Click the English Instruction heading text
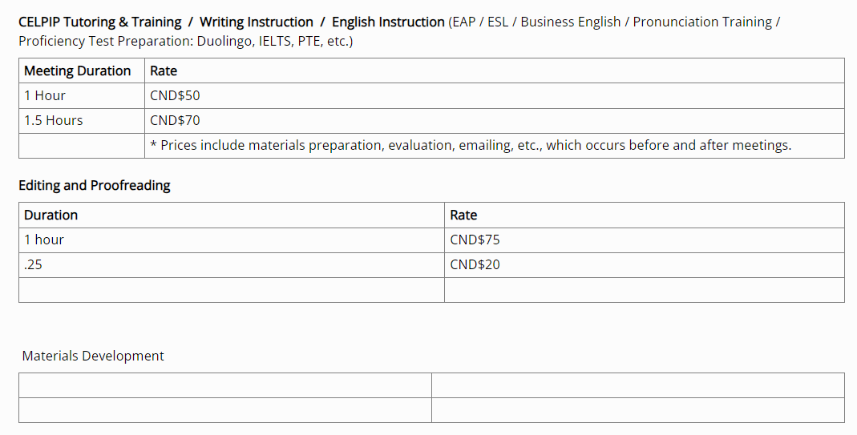This screenshot has height=435, width=857. click(388, 22)
